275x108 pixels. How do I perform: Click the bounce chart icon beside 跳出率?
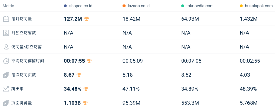[6, 89]
